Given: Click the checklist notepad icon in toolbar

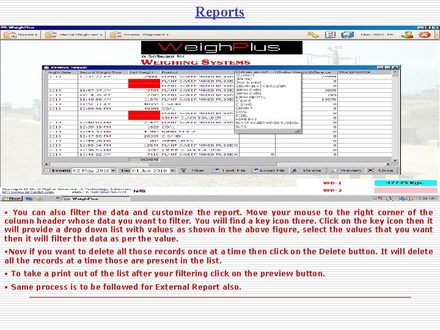Looking at the screenshot, I should click(330, 35).
